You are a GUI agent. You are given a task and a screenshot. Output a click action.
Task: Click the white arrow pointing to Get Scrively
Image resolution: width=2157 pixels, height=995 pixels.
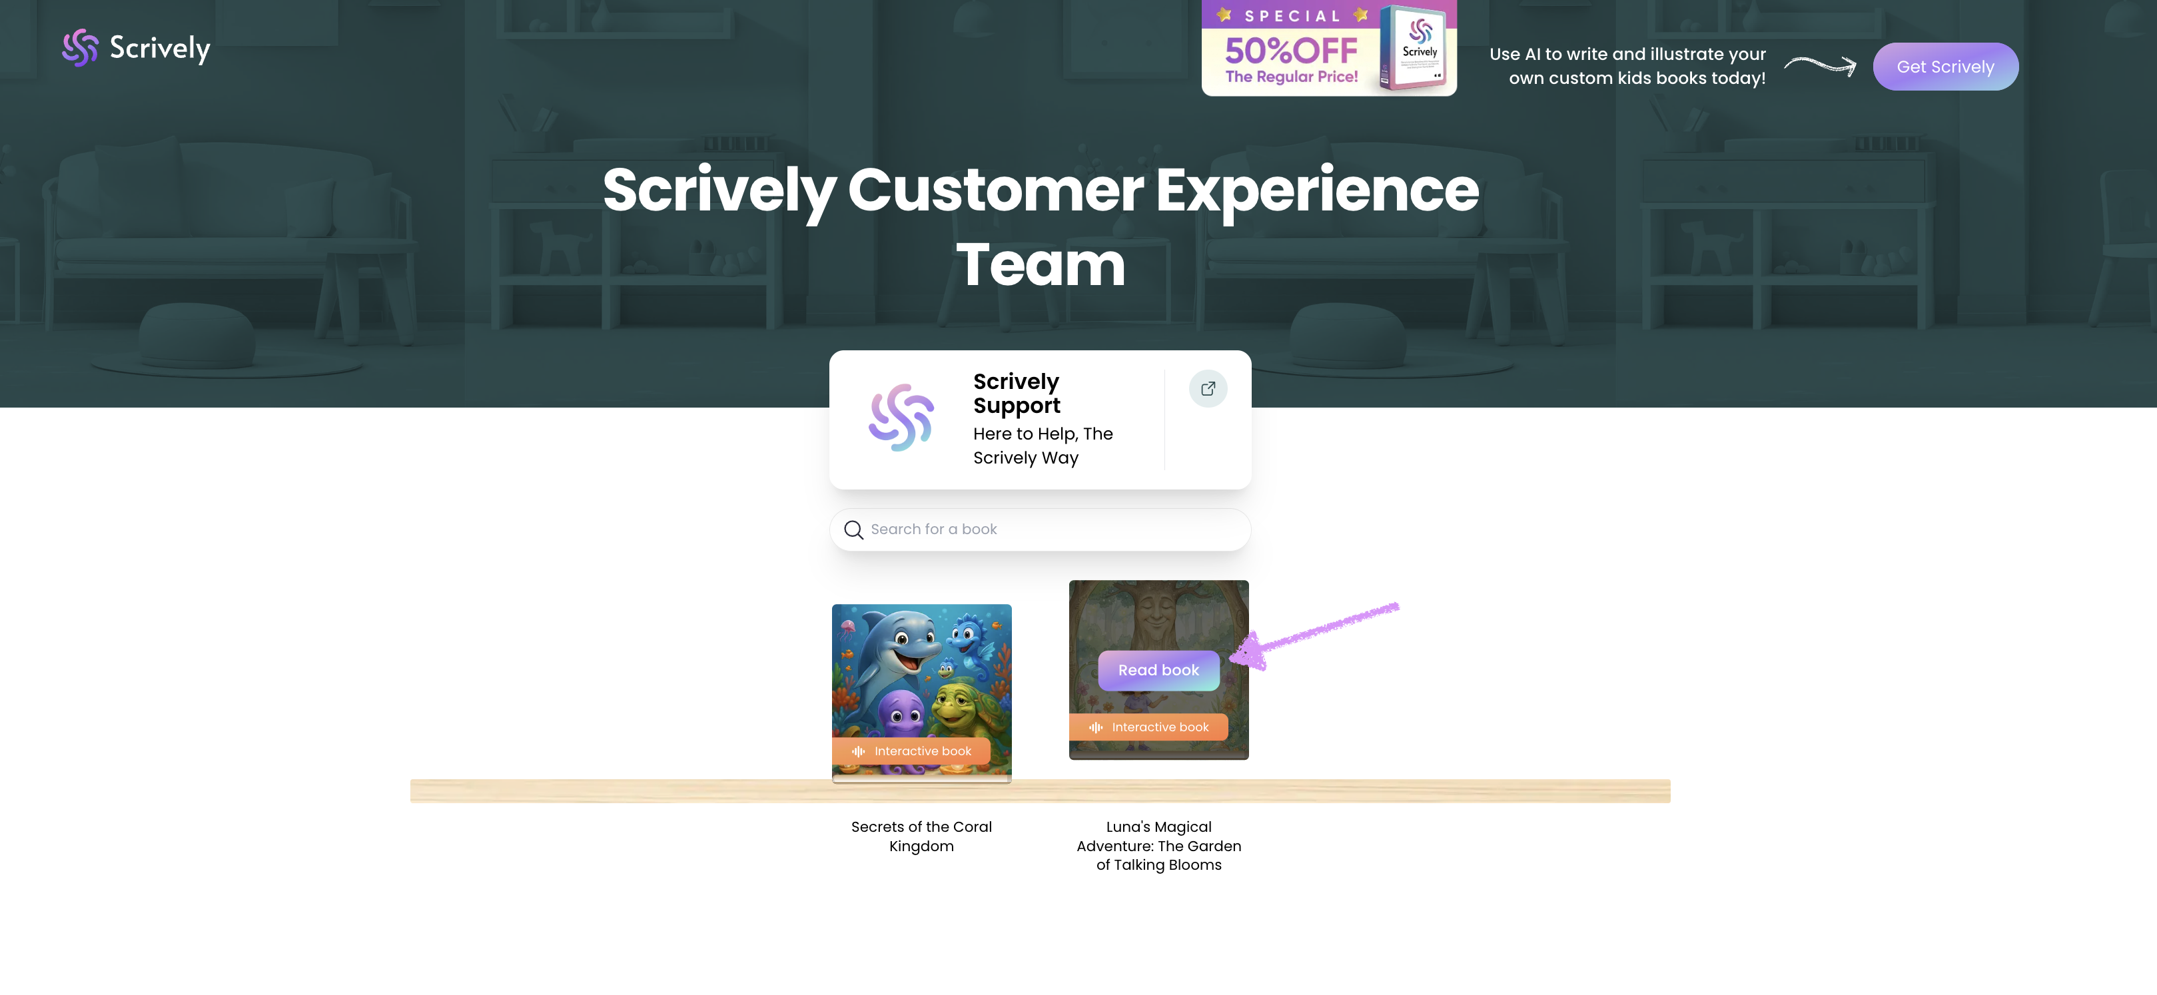1819,65
